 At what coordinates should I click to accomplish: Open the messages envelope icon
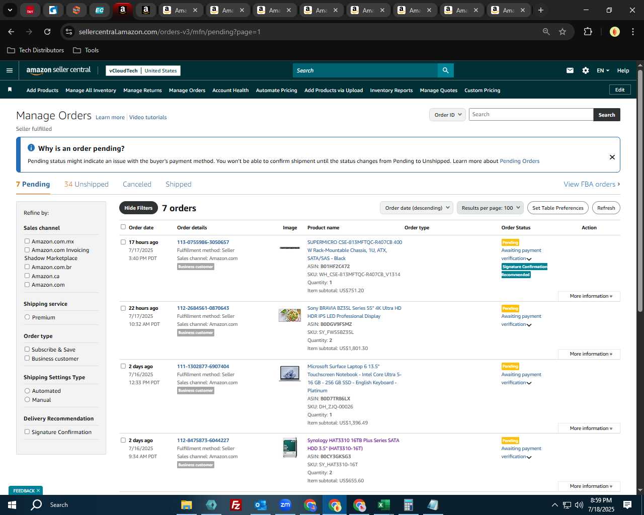(570, 70)
